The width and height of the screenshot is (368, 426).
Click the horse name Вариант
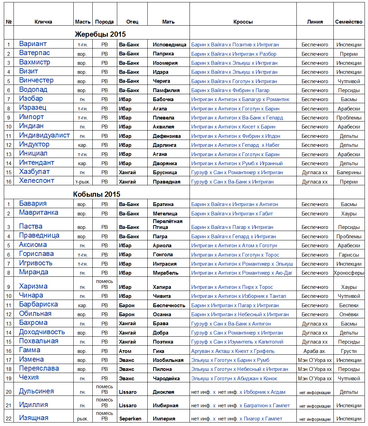pyautogui.click(x=33, y=44)
